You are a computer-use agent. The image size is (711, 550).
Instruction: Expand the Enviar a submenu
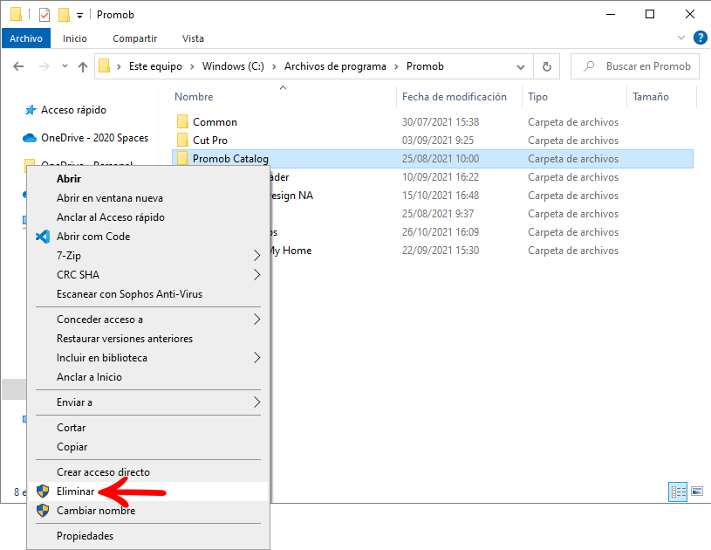click(148, 402)
